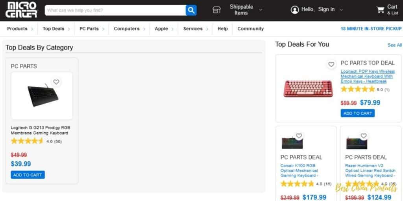Open the Help menu item
The image size is (403, 201).
click(x=223, y=29)
